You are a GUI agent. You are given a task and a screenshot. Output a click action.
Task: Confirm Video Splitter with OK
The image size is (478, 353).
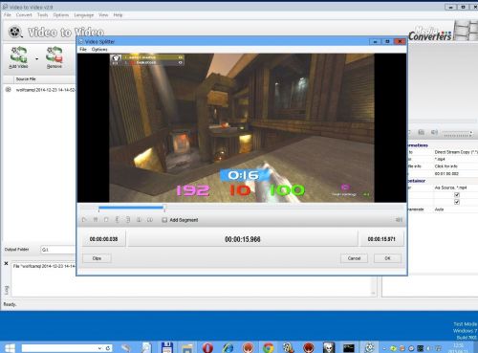pyautogui.click(x=387, y=258)
